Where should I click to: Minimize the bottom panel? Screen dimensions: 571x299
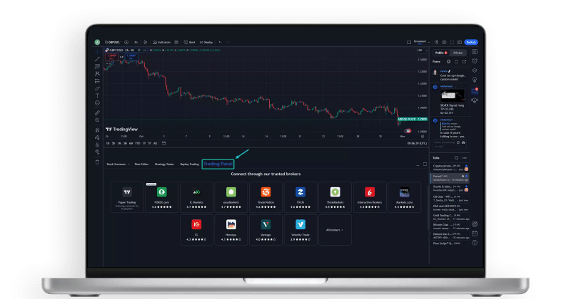coord(418,164)
